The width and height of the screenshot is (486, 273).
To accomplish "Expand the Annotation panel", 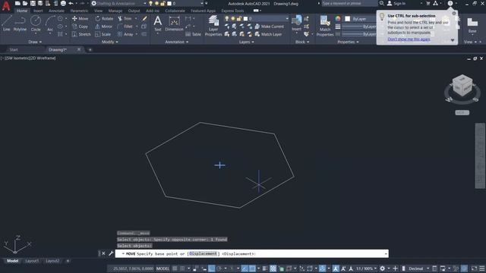I will click(177, 42).
